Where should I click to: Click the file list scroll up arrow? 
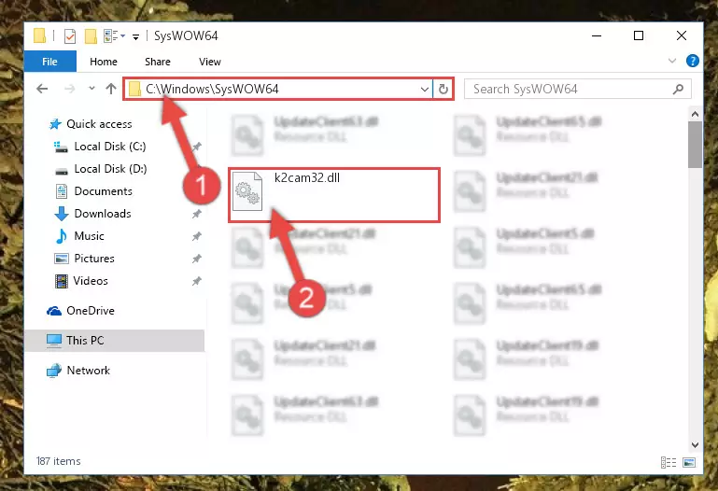pos(695,114)
